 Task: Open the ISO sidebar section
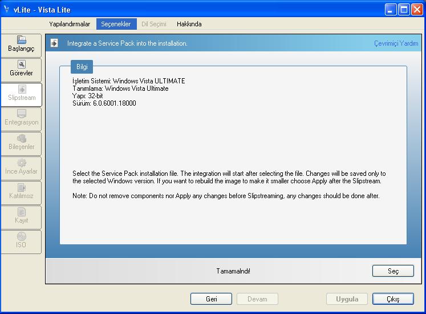coord(21,241)
